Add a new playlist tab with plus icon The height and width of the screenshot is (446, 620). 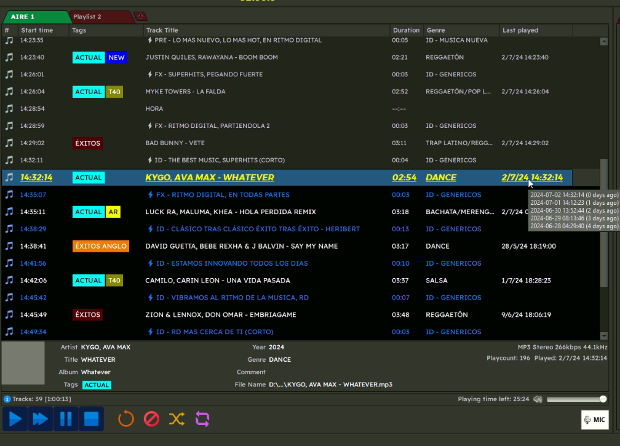pyautogui.click(x=141, y=16)
